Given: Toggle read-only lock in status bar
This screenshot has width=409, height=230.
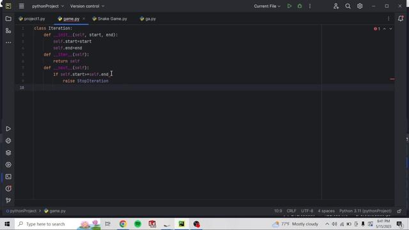Looking at the screenshot, I should (x=399, y=211).
